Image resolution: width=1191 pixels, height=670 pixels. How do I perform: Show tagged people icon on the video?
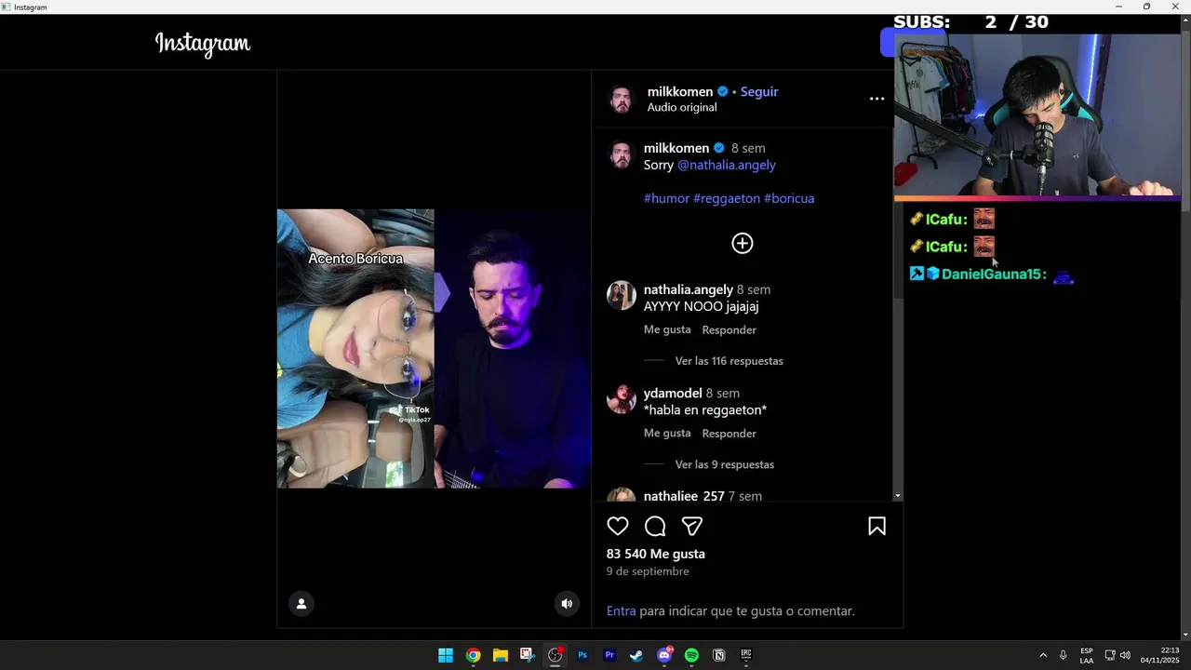click(301, 604)
